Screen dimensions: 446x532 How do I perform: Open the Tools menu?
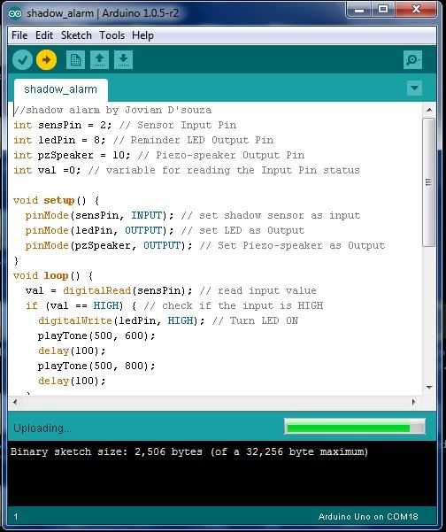(111, 35)
